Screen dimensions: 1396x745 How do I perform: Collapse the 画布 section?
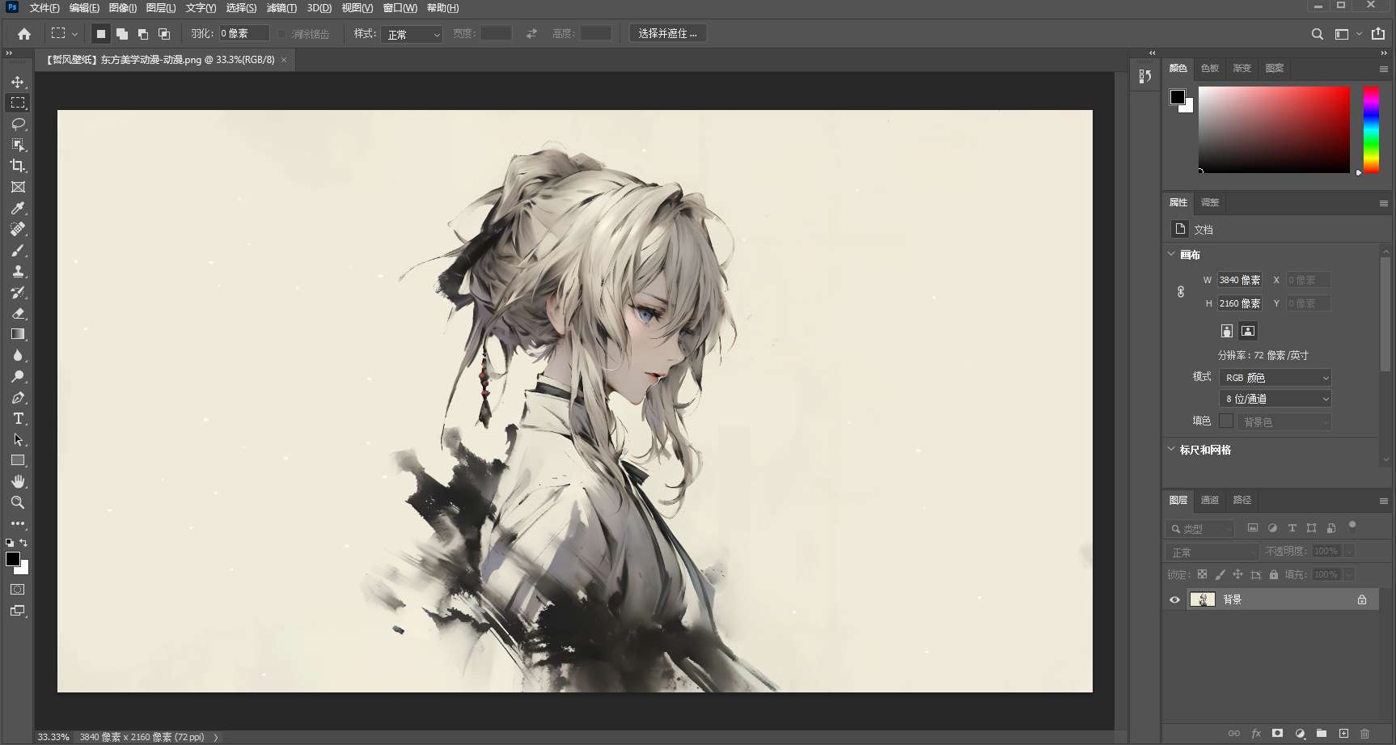pos(1171,254)
